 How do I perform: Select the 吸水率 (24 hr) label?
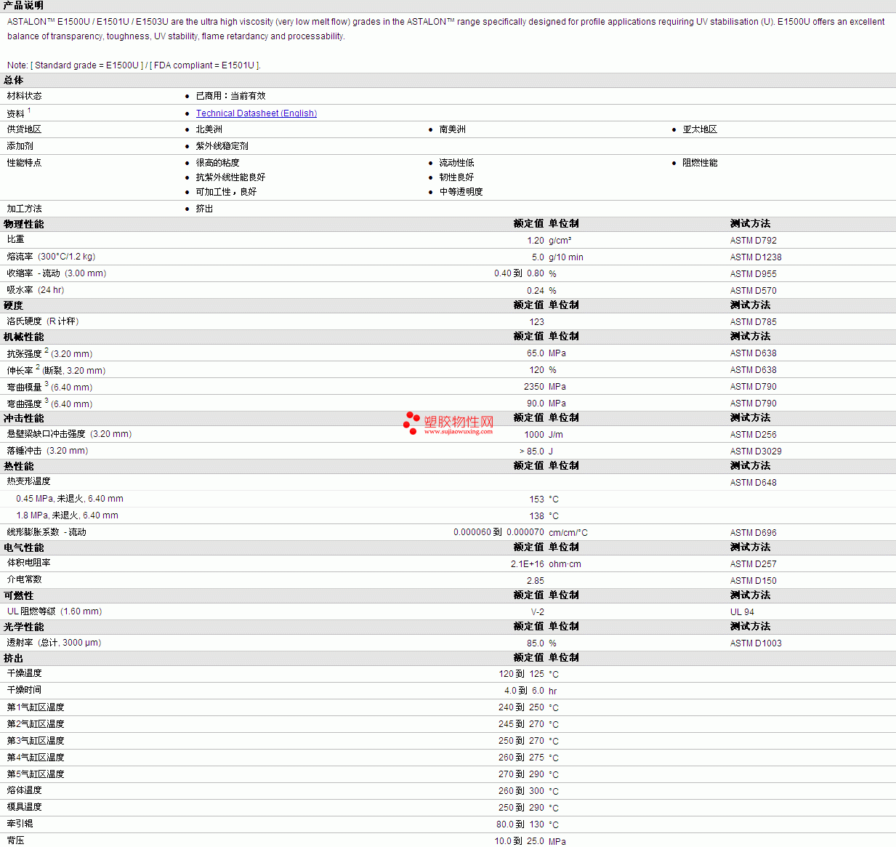tap(36, 290)
